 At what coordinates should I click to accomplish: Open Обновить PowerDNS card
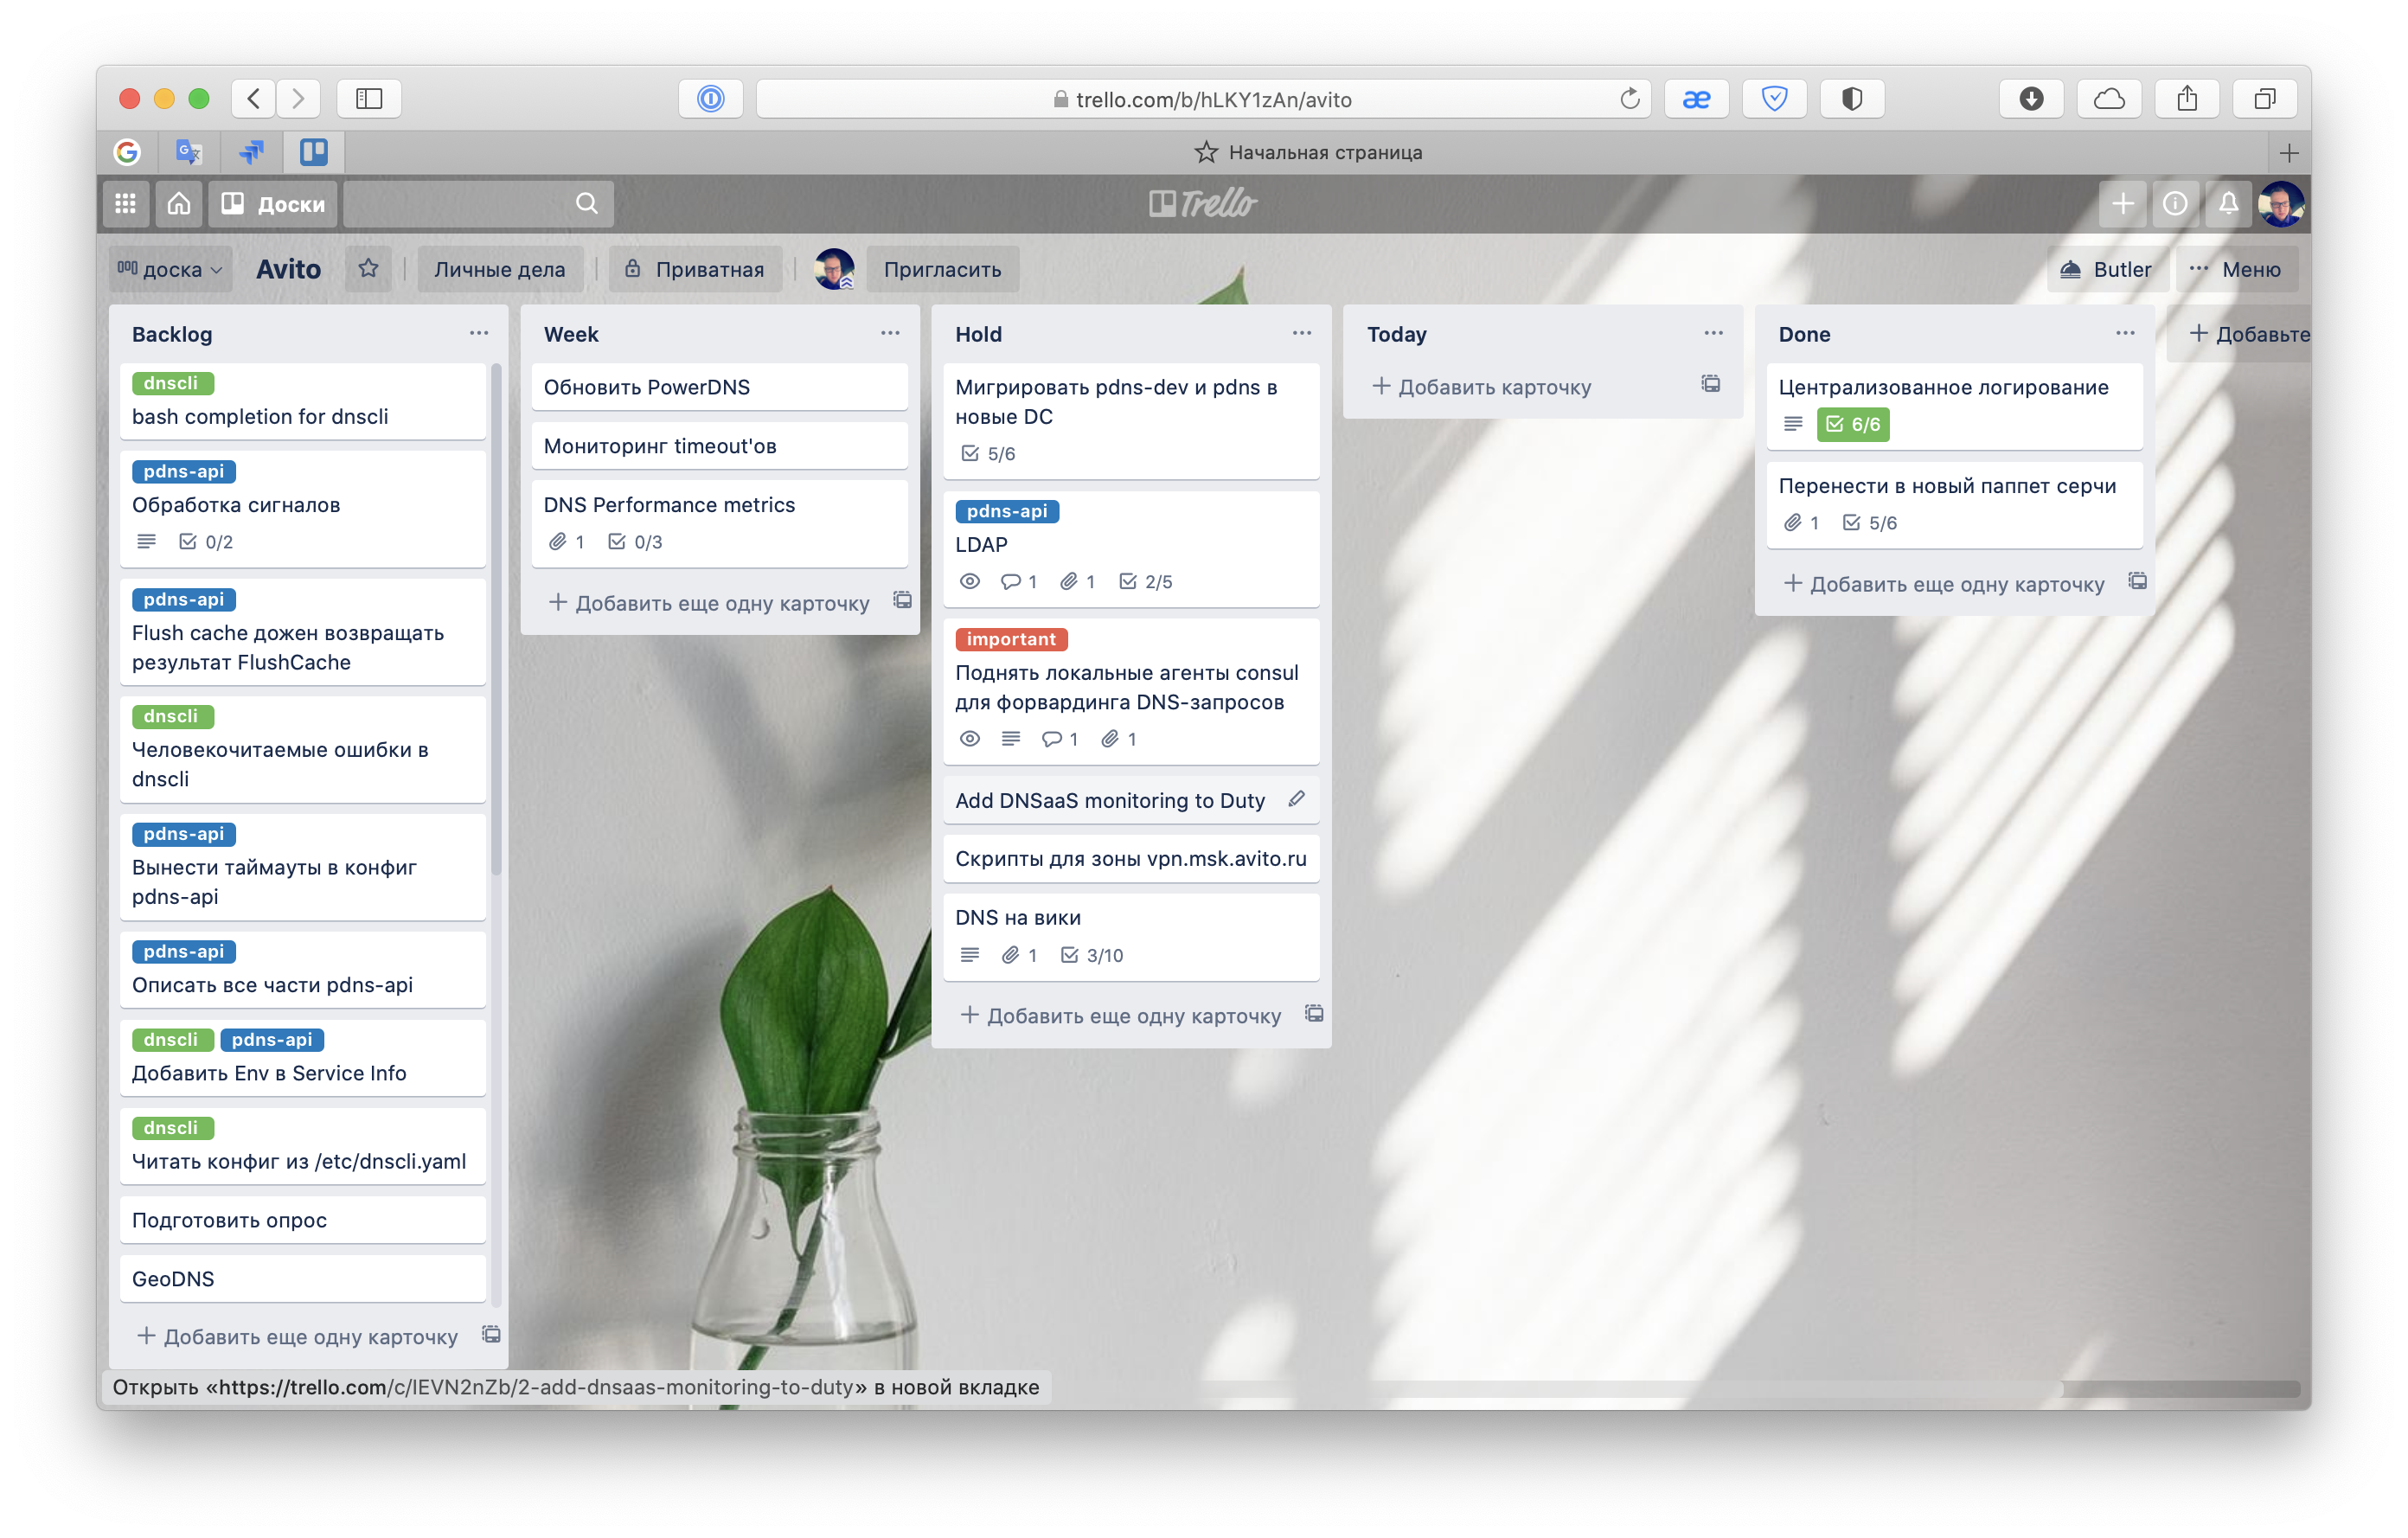(x=719, y=387)
